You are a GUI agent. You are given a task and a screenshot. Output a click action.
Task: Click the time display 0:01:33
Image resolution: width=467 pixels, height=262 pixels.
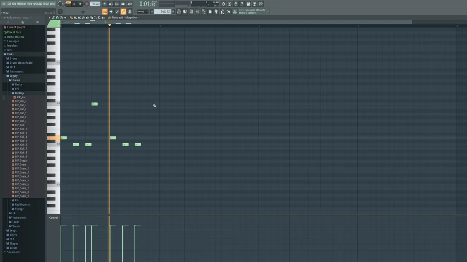coord(147,4)
